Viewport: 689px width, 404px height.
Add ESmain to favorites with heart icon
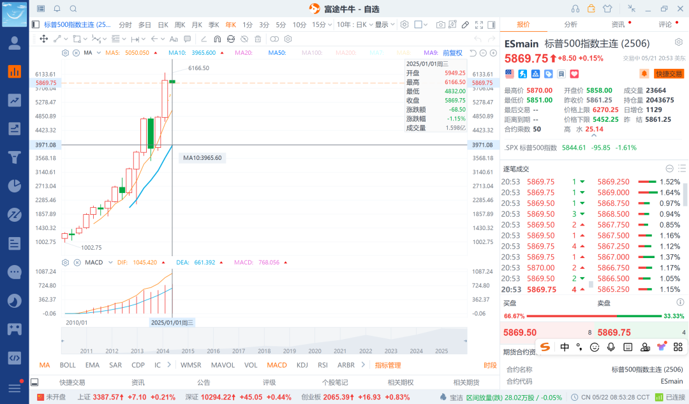[574, 74]
